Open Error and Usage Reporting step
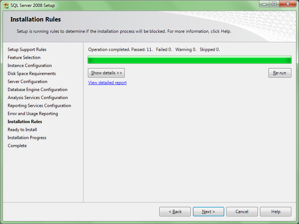Screen dimensions: 299x224 coord(32,113)
